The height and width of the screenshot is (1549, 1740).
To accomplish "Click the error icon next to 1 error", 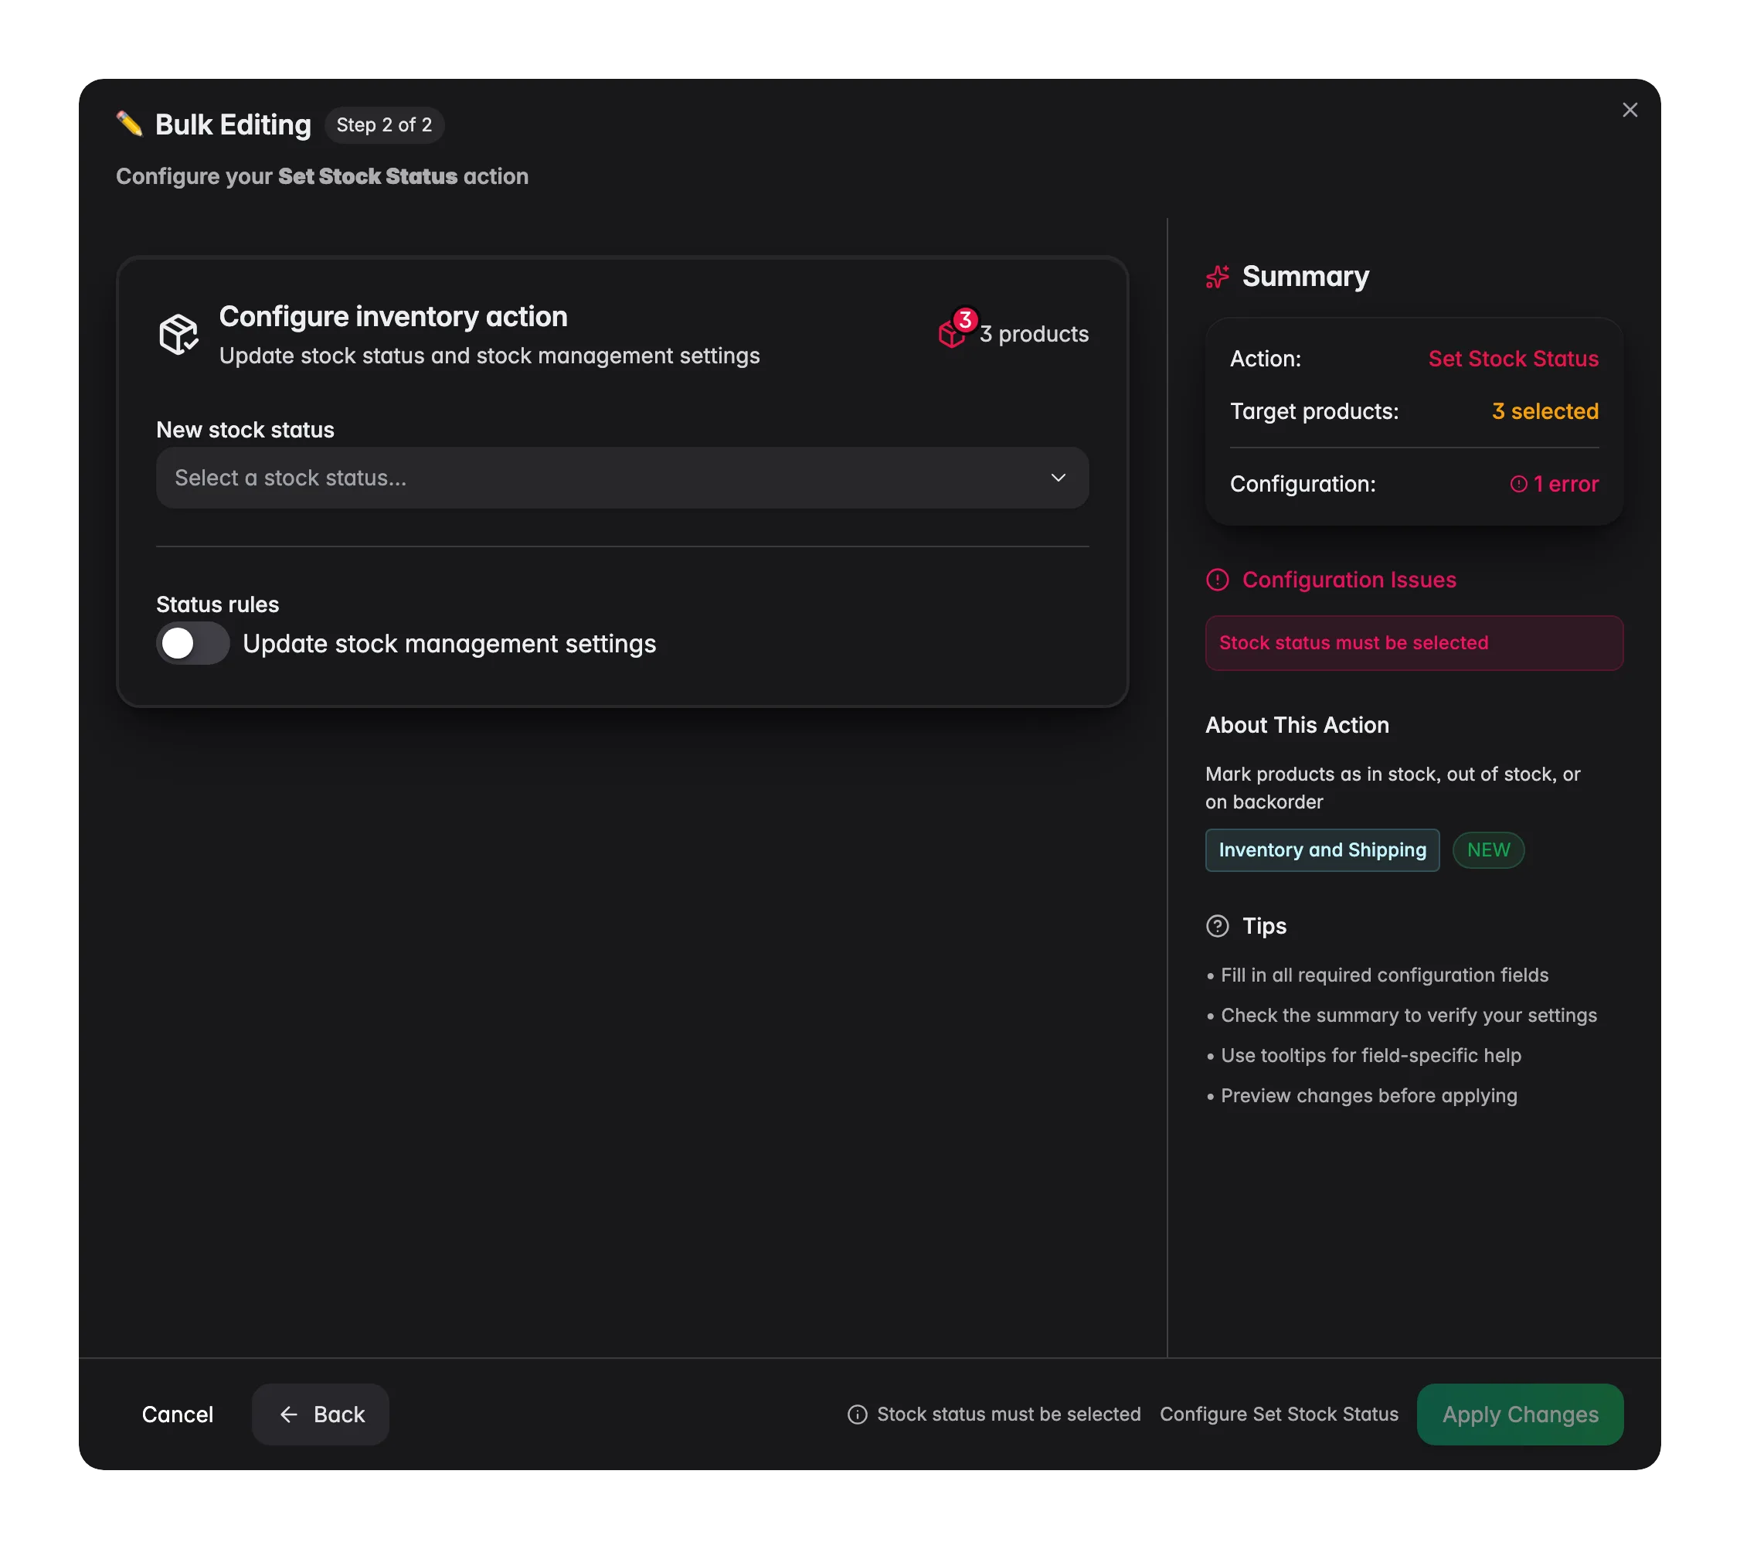I will click(1519, 484).
